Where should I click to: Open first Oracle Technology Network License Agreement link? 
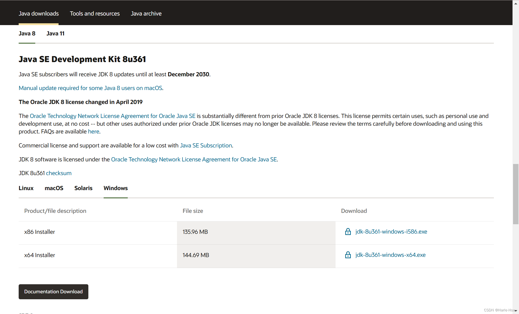click(113, 116)
